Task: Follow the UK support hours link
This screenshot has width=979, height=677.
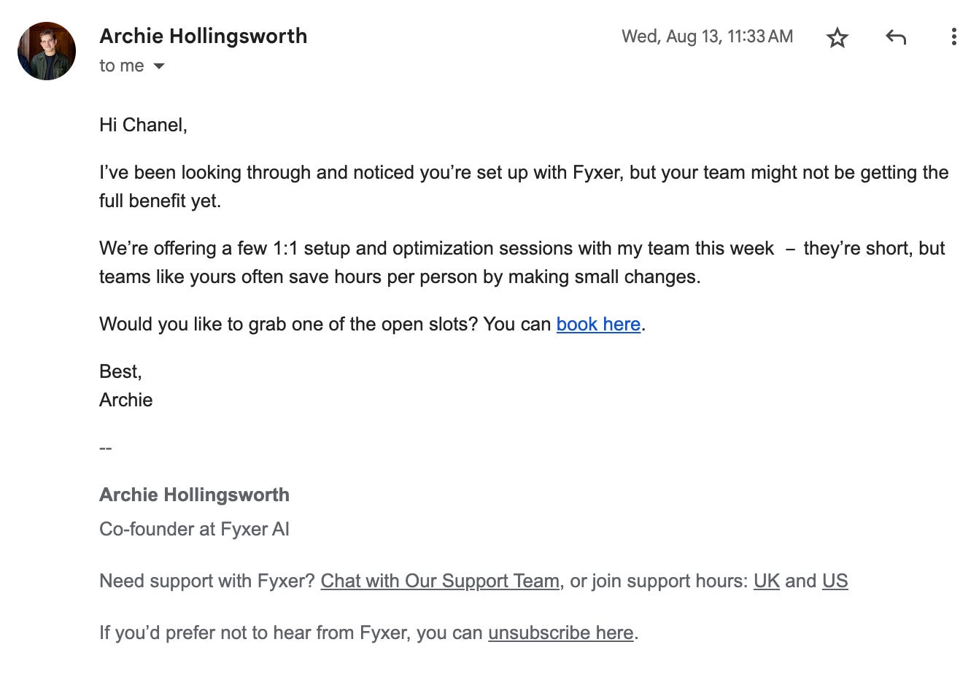Action: pos(767,581)
